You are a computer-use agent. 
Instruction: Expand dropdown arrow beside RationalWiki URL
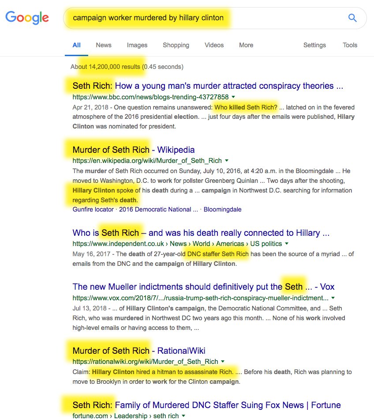pyautogui.click(x=223, y=361)
